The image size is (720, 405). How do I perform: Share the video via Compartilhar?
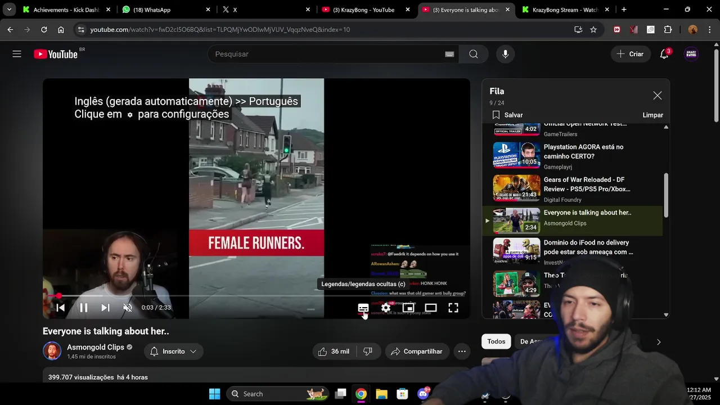(417, 352)
